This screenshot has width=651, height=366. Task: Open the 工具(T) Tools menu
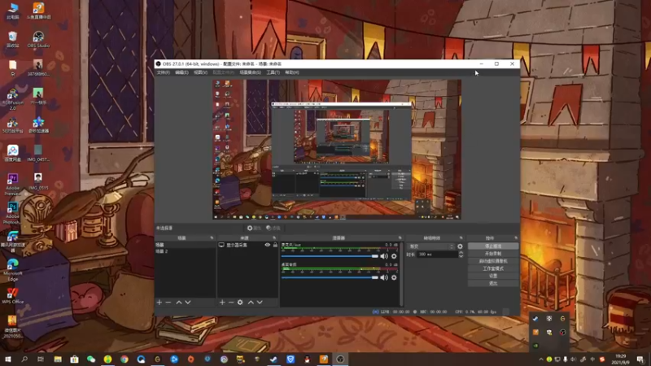click(x=273, y=72)
